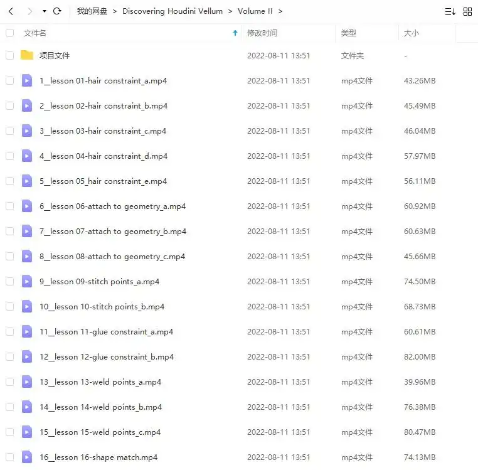Expand chevron after 我的网盘 breadcrumb

tap(115, 11)
